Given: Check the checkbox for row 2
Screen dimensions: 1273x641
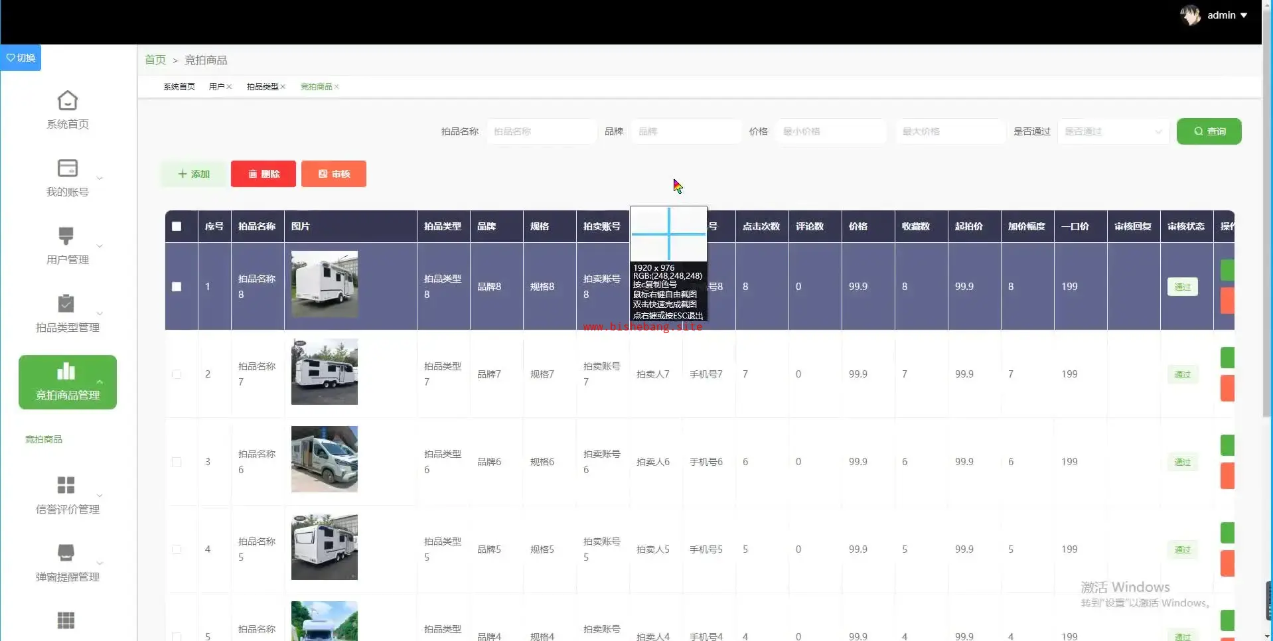Looking at the screenshot, I should click(x=177, y=374).
